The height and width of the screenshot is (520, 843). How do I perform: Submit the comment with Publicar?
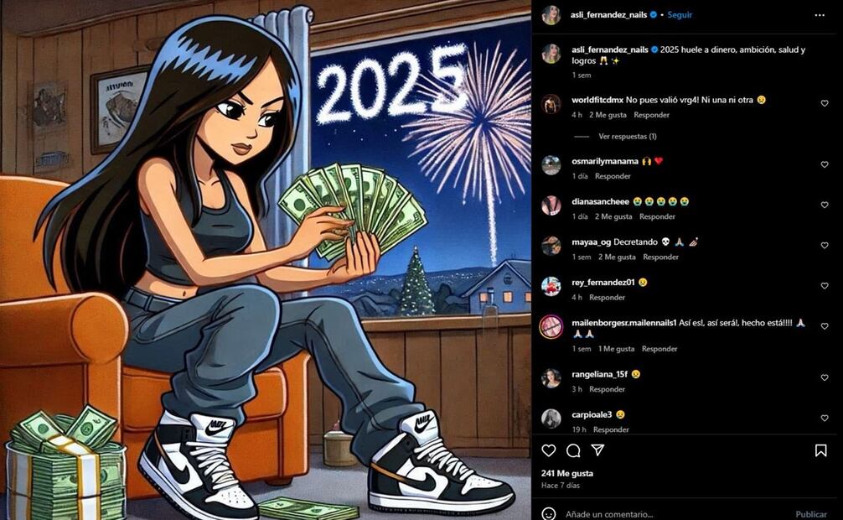pyautogui.click(x=811, y=514)
